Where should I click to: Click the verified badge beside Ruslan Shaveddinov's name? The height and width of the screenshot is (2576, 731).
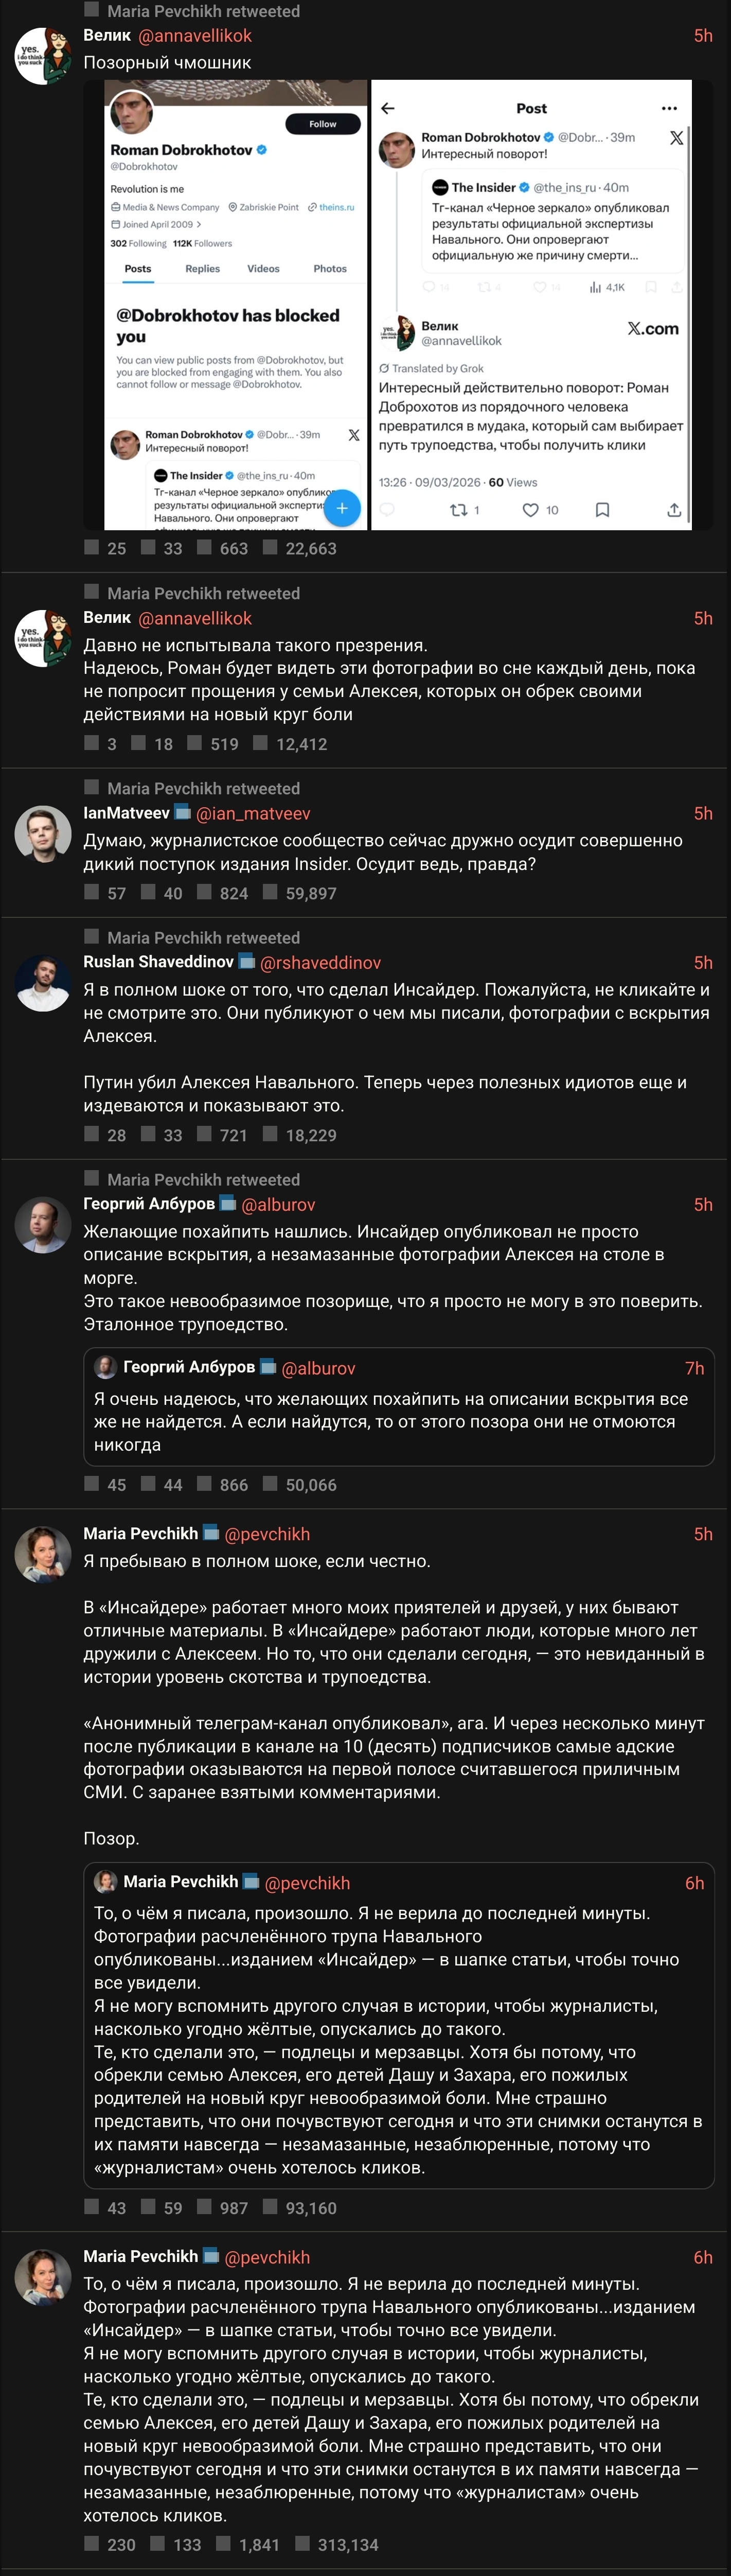point(246,961)
